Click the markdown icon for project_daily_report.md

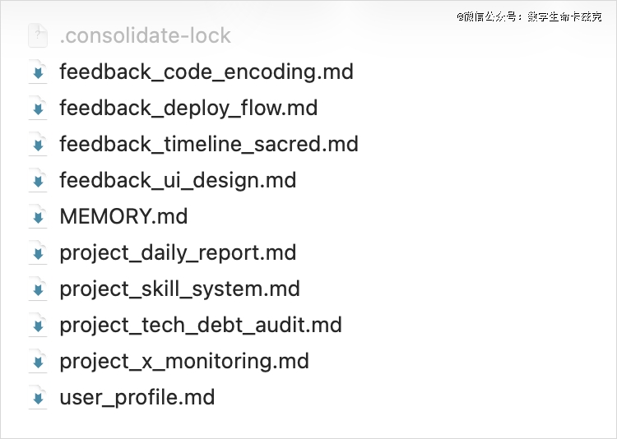[x=37, y=253]
